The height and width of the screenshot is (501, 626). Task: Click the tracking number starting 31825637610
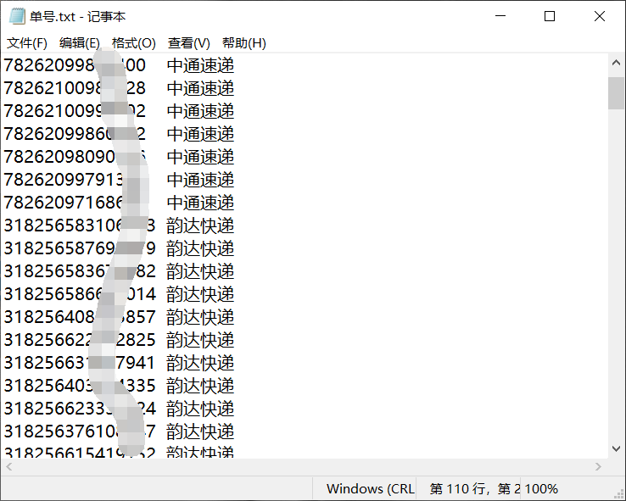tap(80, 432)
